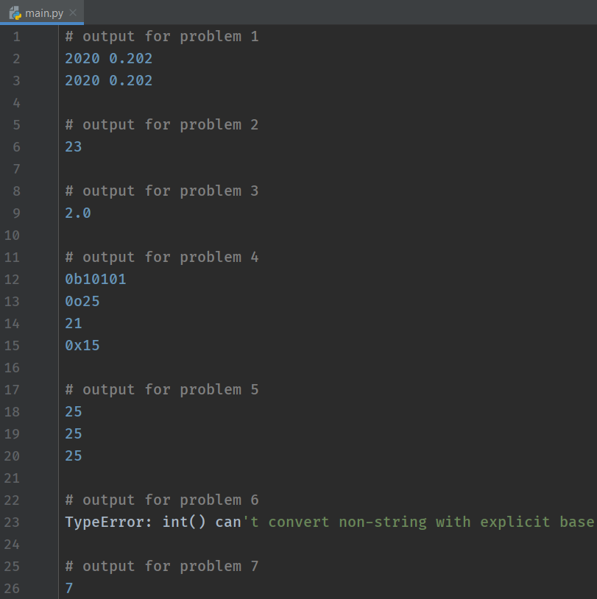Viewport: 597px width, 599px height.
Task: Click the value 23 on line 6
Action: point(74,147)
